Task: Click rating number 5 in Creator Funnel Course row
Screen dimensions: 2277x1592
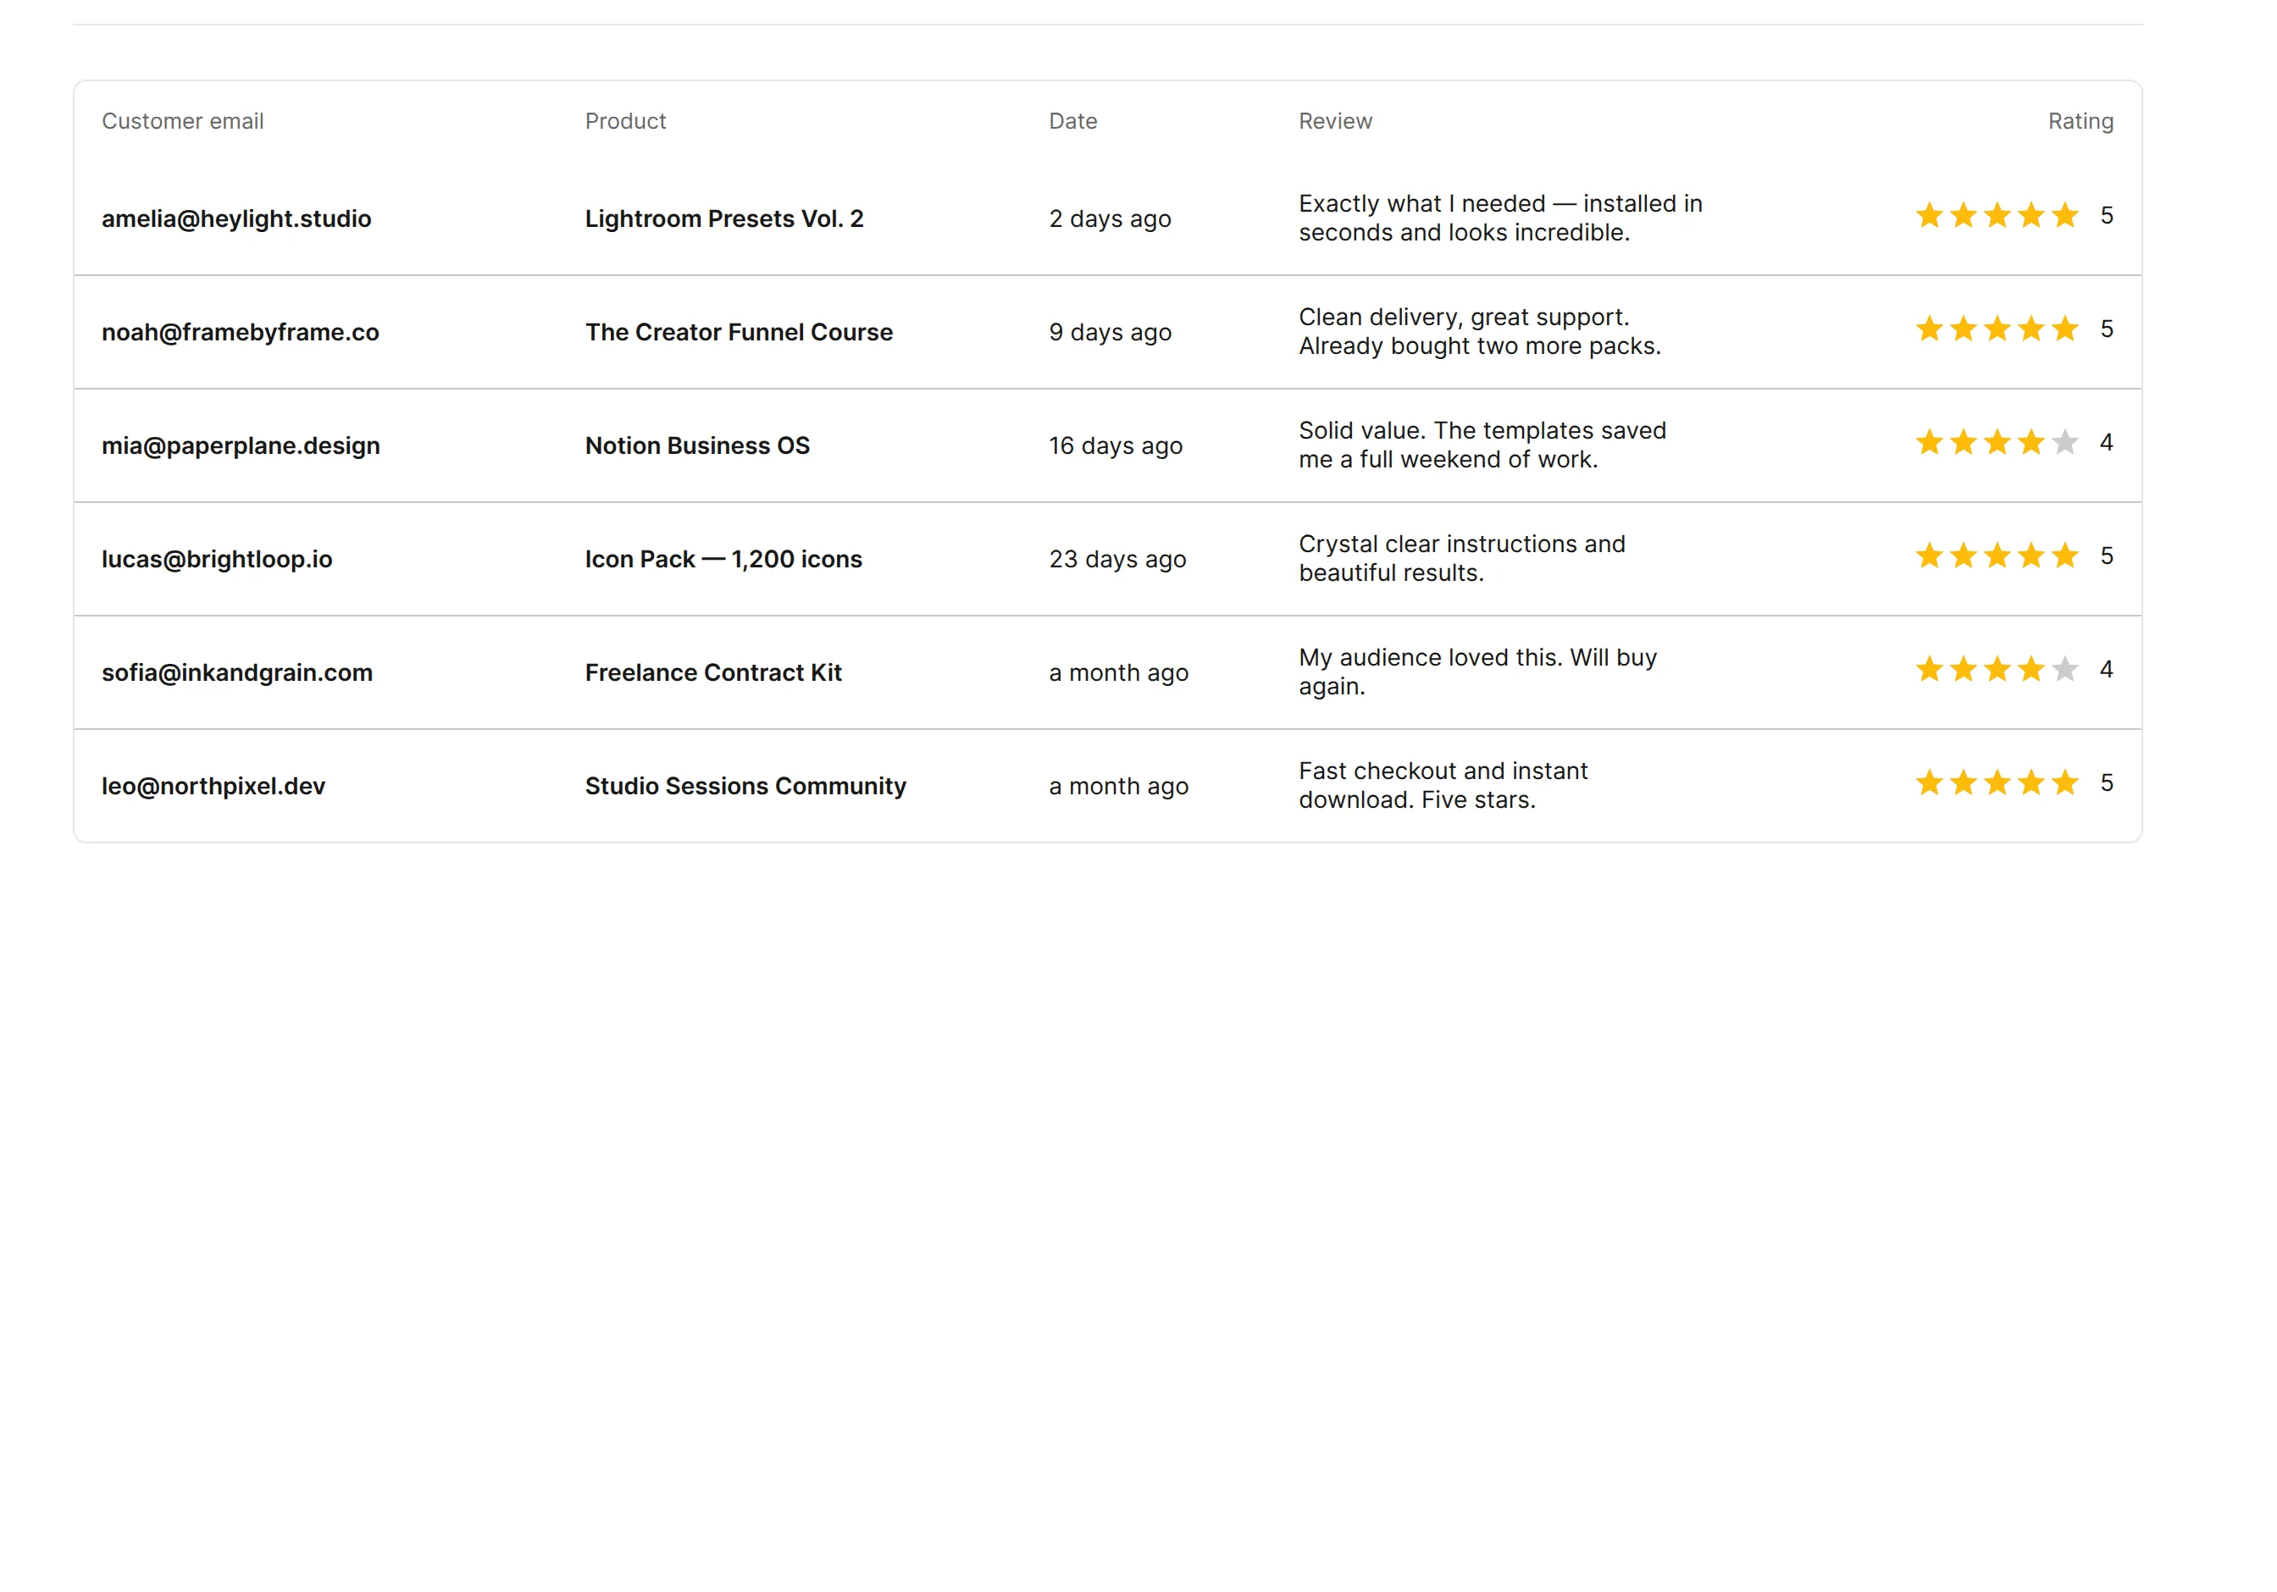Action: tap(2107, 329)
